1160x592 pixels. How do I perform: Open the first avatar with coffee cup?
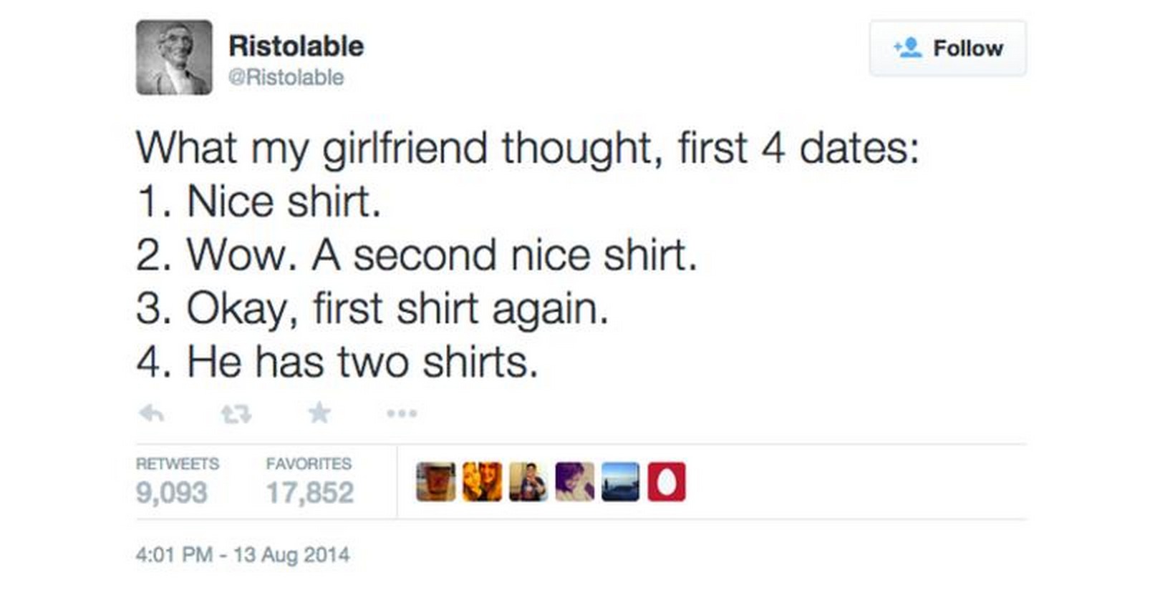coord(435,482)
